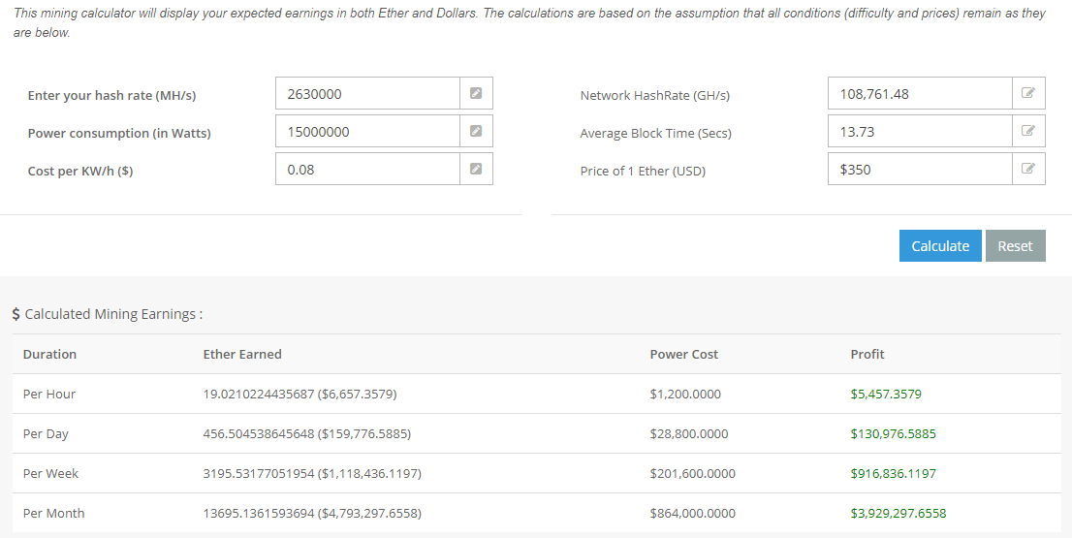Click edit icon for Network HashRate field
Viewport: 1072px width, 538px height.
point(1028,94)
